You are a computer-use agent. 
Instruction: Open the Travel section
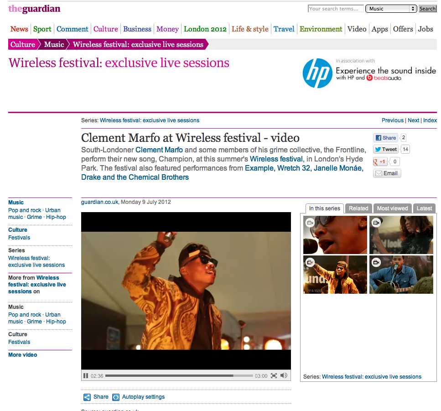284,29
